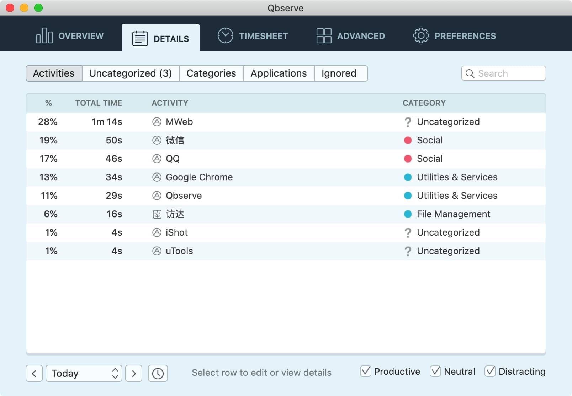572x396 pixels.
Task: Toggle the Neutral checkbox
Action: [435, 371]
